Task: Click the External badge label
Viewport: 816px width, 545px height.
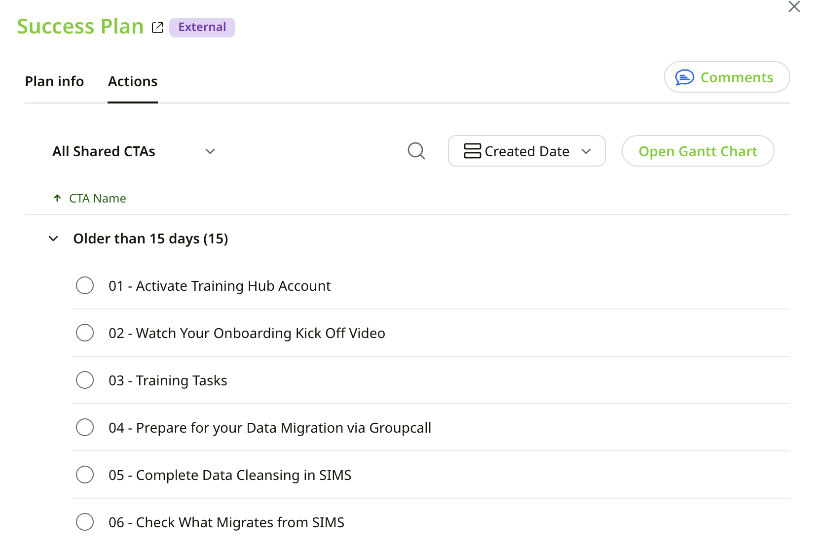Action: [x=202, y=27]
